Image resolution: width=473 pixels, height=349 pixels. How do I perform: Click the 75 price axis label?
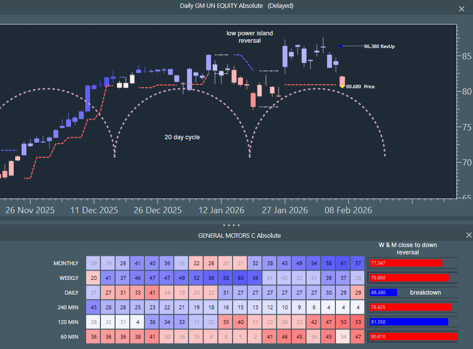click(467, 127)
